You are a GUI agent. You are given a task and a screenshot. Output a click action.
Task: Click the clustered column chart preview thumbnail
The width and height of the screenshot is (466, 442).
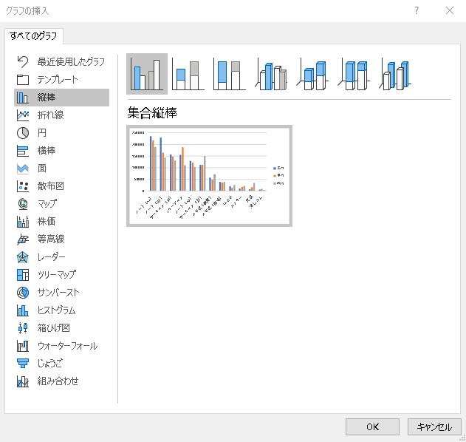coord(209,175)
